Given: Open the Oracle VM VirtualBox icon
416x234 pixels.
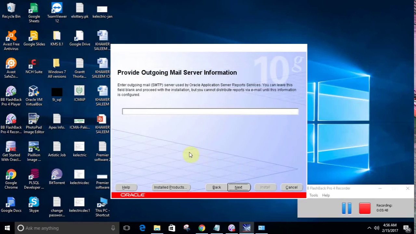Looking at the screenshot, I should pos(34,96).
